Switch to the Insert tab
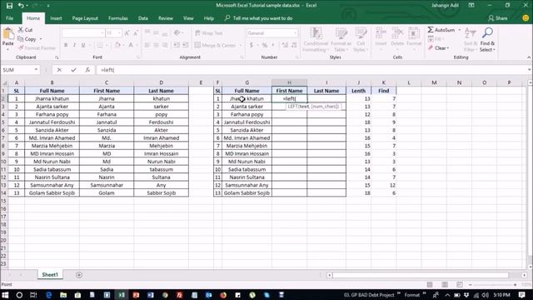 click(x=56, y=18)
